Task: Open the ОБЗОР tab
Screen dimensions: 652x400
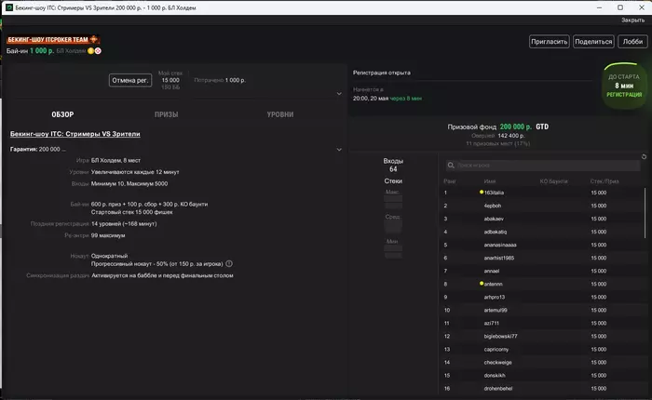Action: pos(62,114)
